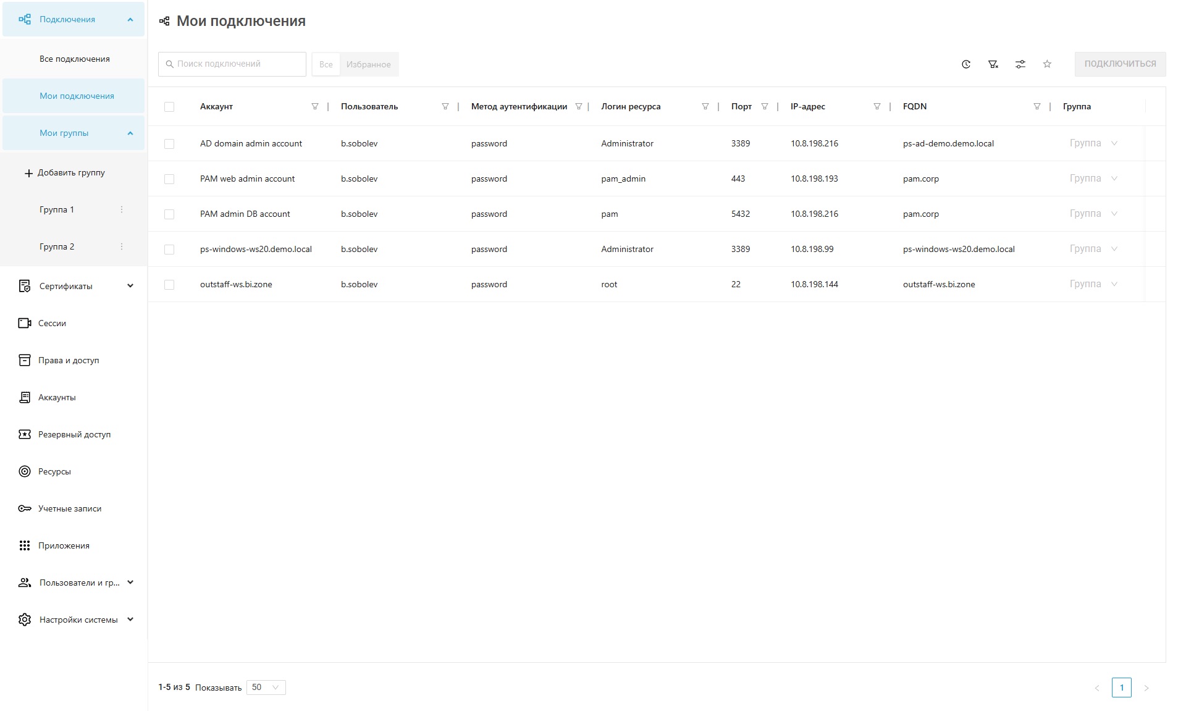The height and width of the screenshot is (711, 1186).
Task: Toggle the select-all header checkbox
Action: [x=169, y=107]
